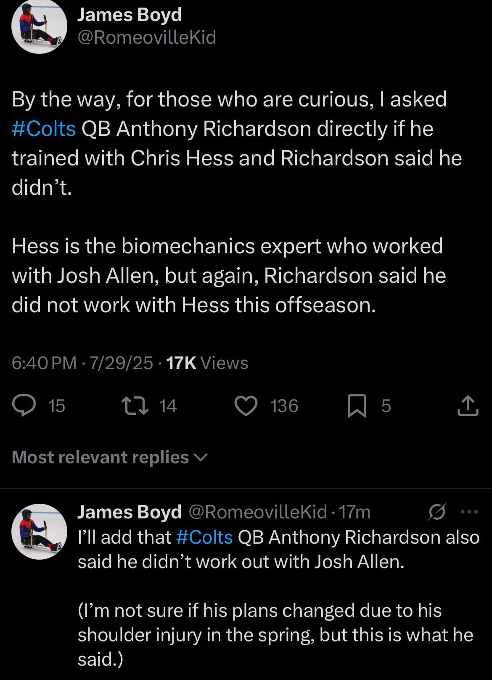The height and width of the screenshot is (680, 492).
Task: Open the share icon on the tweet
Action: 468,406
